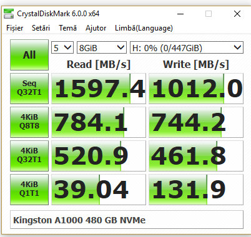Start the 4KiB Q1T1 test
Image resolution: width=251 pixels, height=237 pixels.
click(x=29, y=190)
